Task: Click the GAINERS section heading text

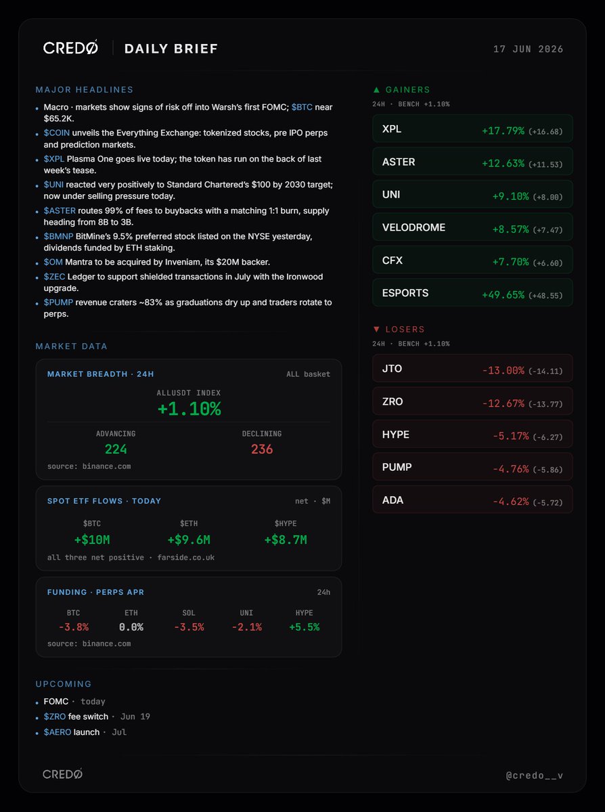Action: click(x=407, y=90)
